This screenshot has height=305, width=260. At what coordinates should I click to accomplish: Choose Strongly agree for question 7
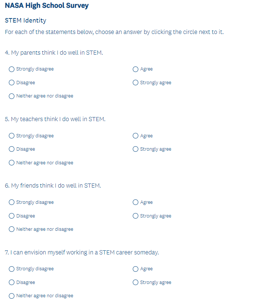pyautogui.click(x=136, y=282)
